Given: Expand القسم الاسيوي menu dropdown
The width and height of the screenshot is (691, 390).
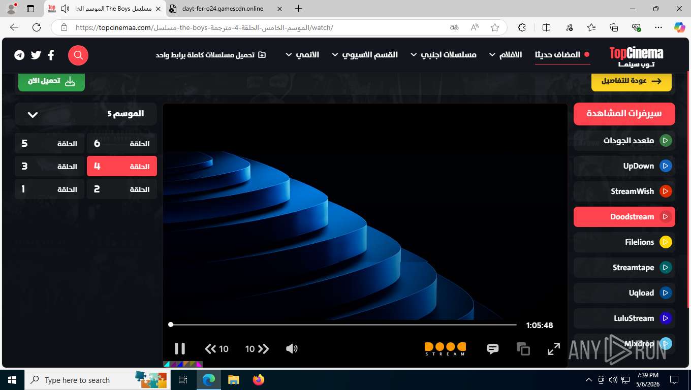Looking at the screenshot, I should pos(365,55).
